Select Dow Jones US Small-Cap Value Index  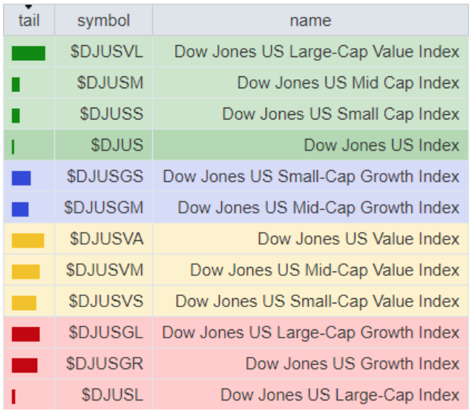coord(317,301)
